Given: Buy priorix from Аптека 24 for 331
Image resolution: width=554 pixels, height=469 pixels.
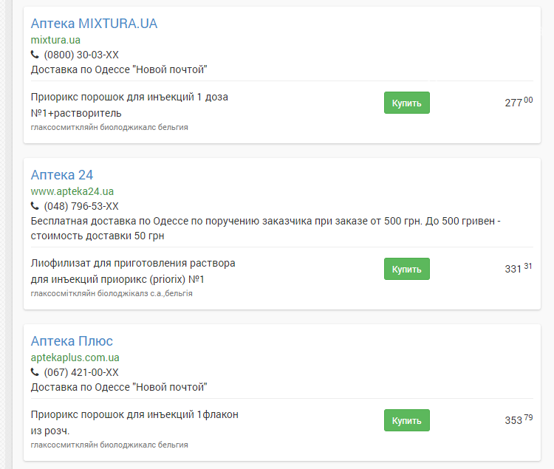Looking at the screenshot, I should point(407,269).
